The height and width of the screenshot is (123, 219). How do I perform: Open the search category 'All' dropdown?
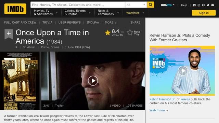point(136,5)
